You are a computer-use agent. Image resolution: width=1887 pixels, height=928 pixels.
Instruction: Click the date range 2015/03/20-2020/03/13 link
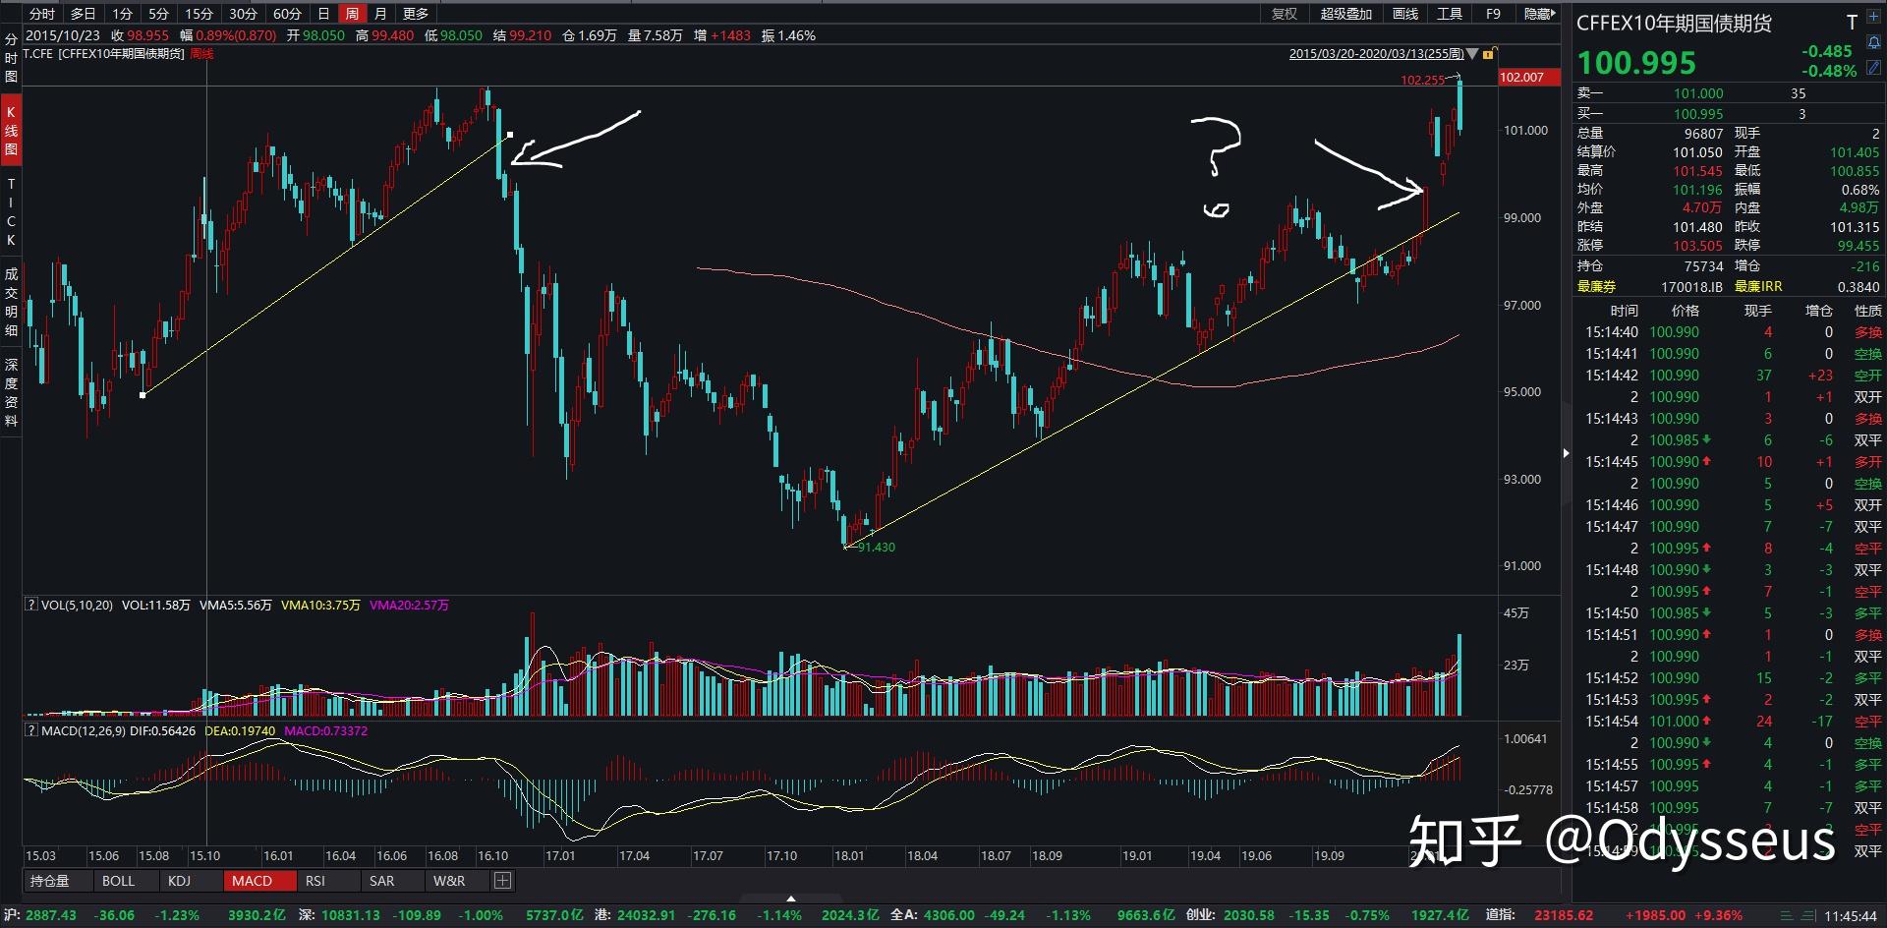point(1376,54)
